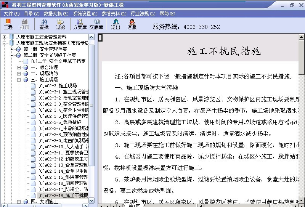Screen dimensions: 305x207
Task: Click the 第1页 page tab at bottom
Action: [133, 205]
